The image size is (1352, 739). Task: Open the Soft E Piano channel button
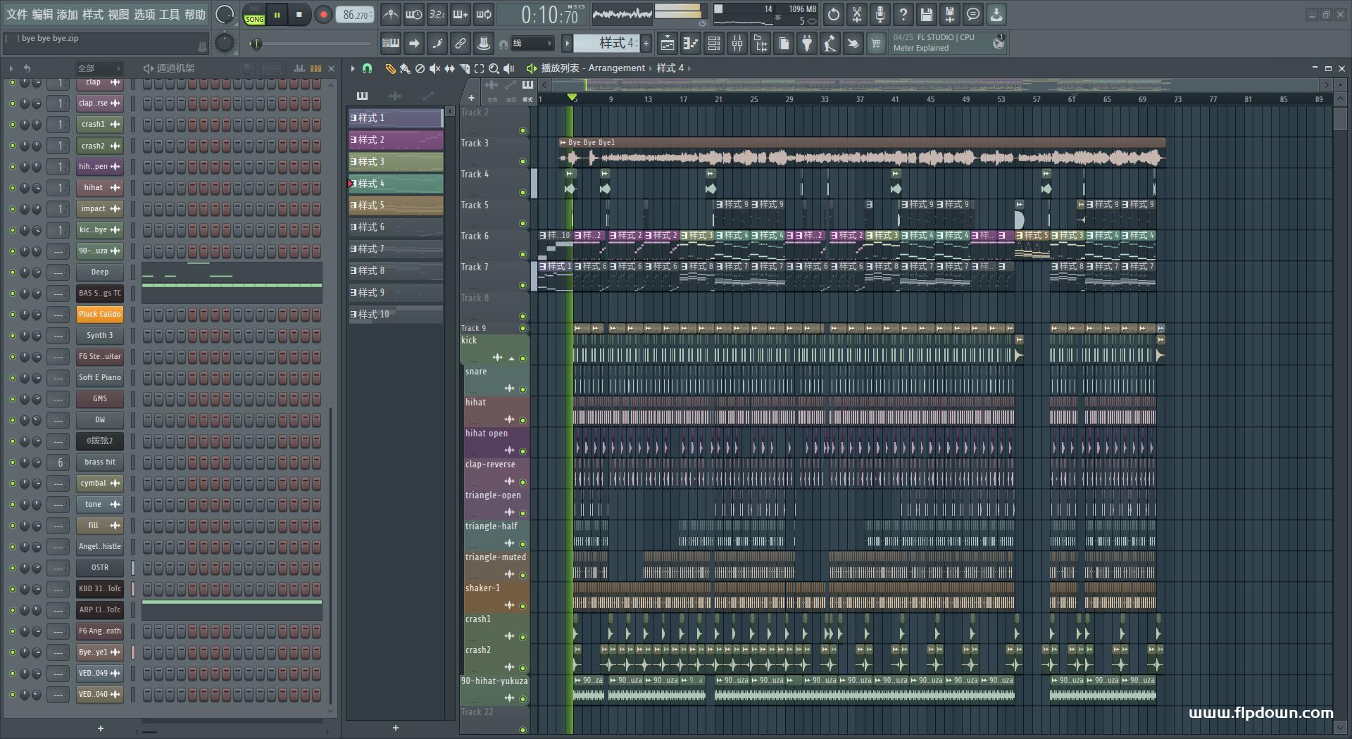point(100,378)
